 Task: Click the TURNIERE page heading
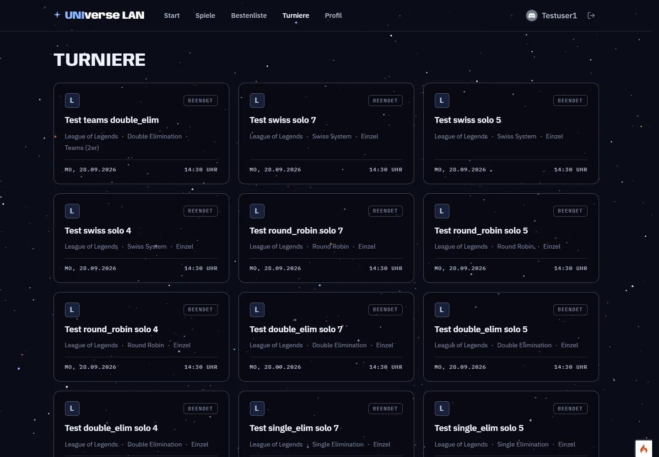(99, 60)
